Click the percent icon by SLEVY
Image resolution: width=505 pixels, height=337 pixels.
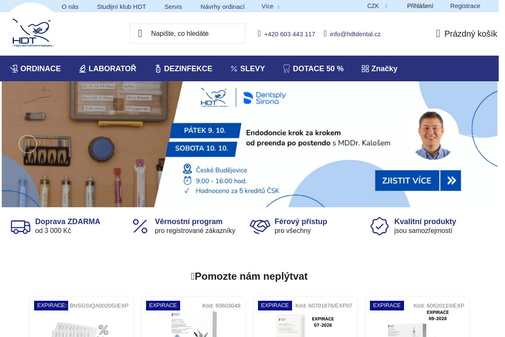click(x=234, y=69)
